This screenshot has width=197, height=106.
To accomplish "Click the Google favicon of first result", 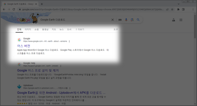I will pyautogui.click(x=19, y=40).
